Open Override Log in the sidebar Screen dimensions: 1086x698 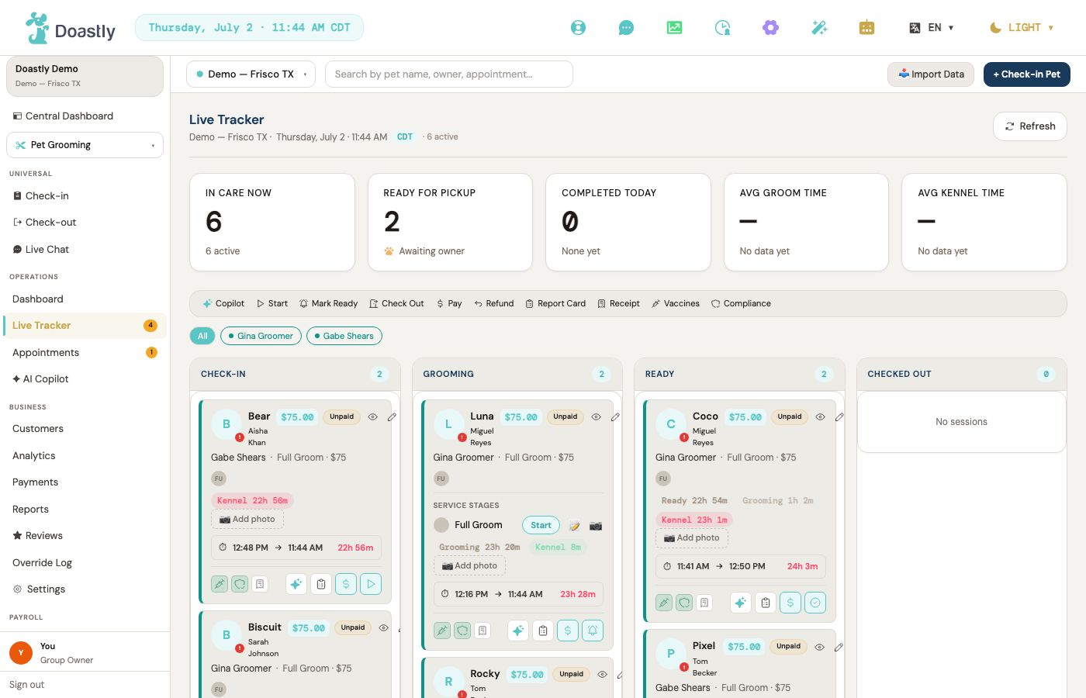point(85,563)
